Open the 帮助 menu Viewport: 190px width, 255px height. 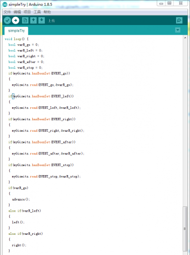pos(47,12)
